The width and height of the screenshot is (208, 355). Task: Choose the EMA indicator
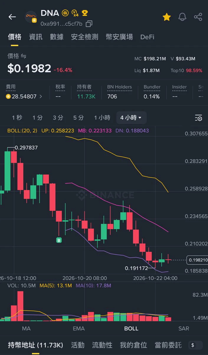tap(79, 328)
